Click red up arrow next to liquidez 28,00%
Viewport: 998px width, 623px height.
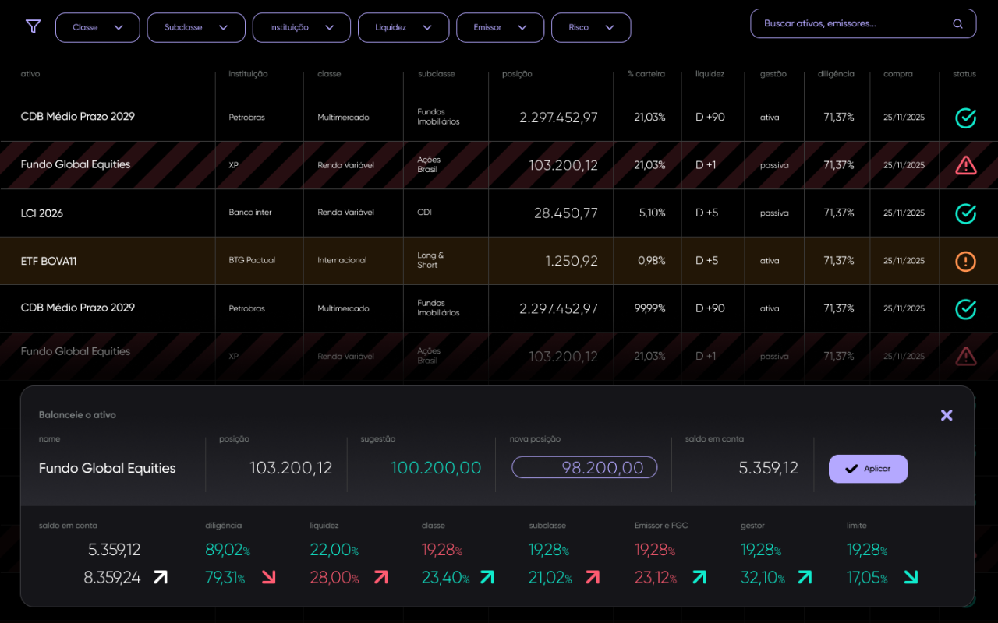(x=380, y=577)
